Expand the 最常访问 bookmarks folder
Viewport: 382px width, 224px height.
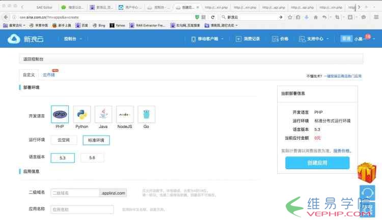tap(14, 25)
